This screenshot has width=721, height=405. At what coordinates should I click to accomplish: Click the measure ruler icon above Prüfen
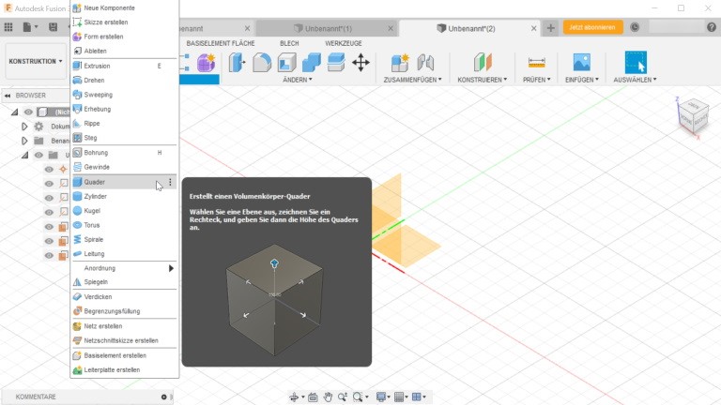coord(536,63)
